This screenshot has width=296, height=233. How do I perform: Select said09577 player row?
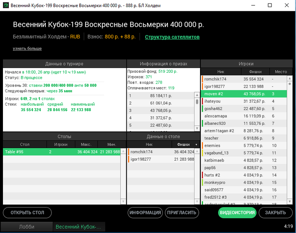click(244, 190)
